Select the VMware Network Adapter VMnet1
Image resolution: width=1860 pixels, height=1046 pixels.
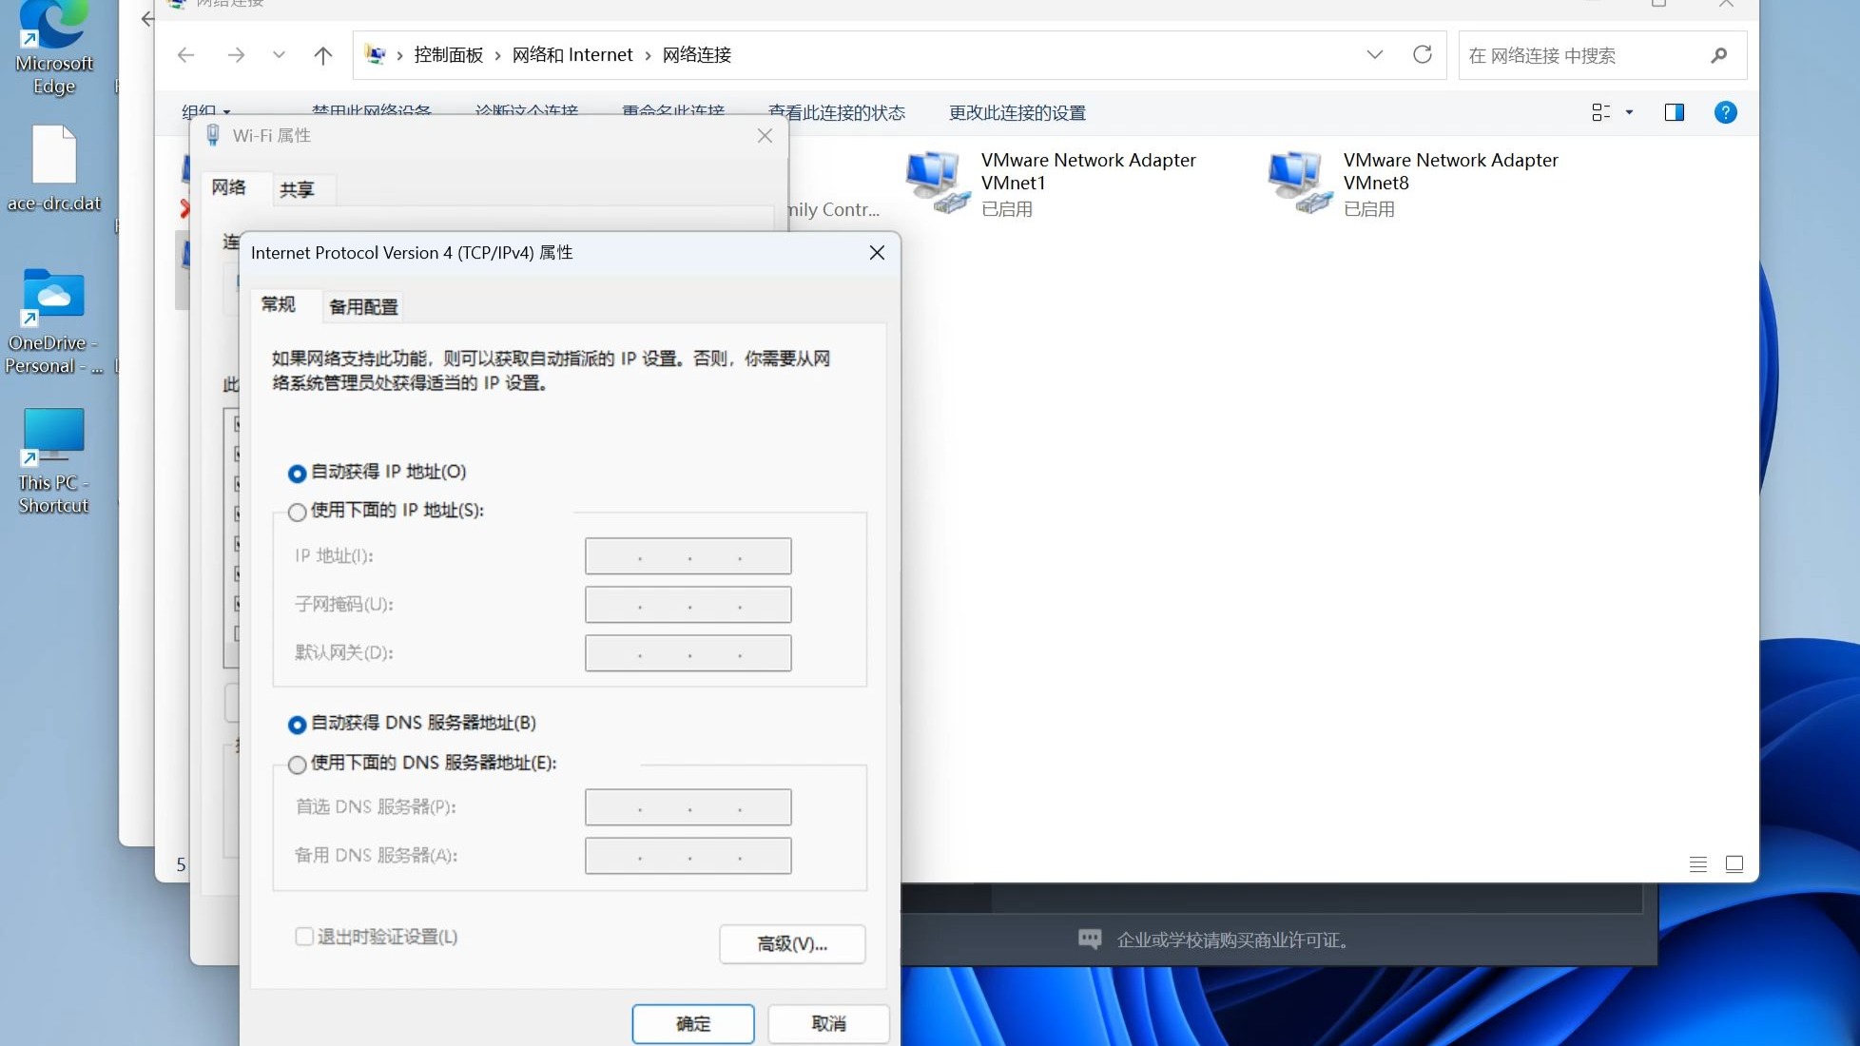click(1046, 183)
